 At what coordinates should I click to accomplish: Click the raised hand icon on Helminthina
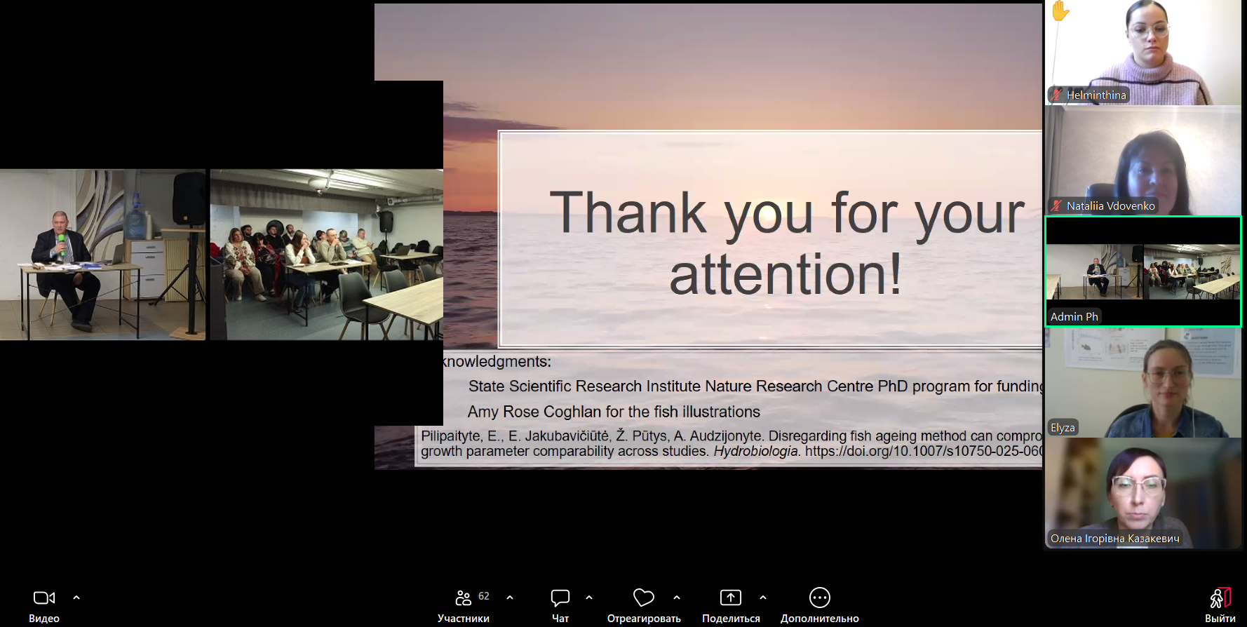pos(1060,11)
